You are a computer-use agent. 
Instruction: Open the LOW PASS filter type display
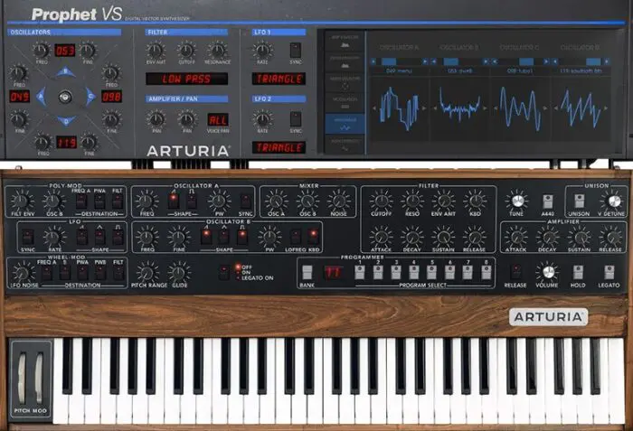[186, 79]
